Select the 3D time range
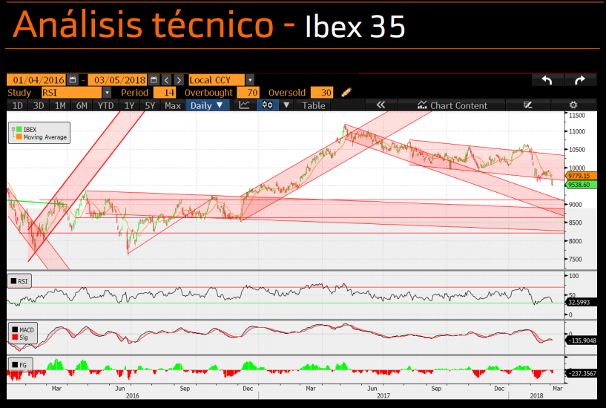The width and height of the screenshot is (606, 408). click(39, 105)
